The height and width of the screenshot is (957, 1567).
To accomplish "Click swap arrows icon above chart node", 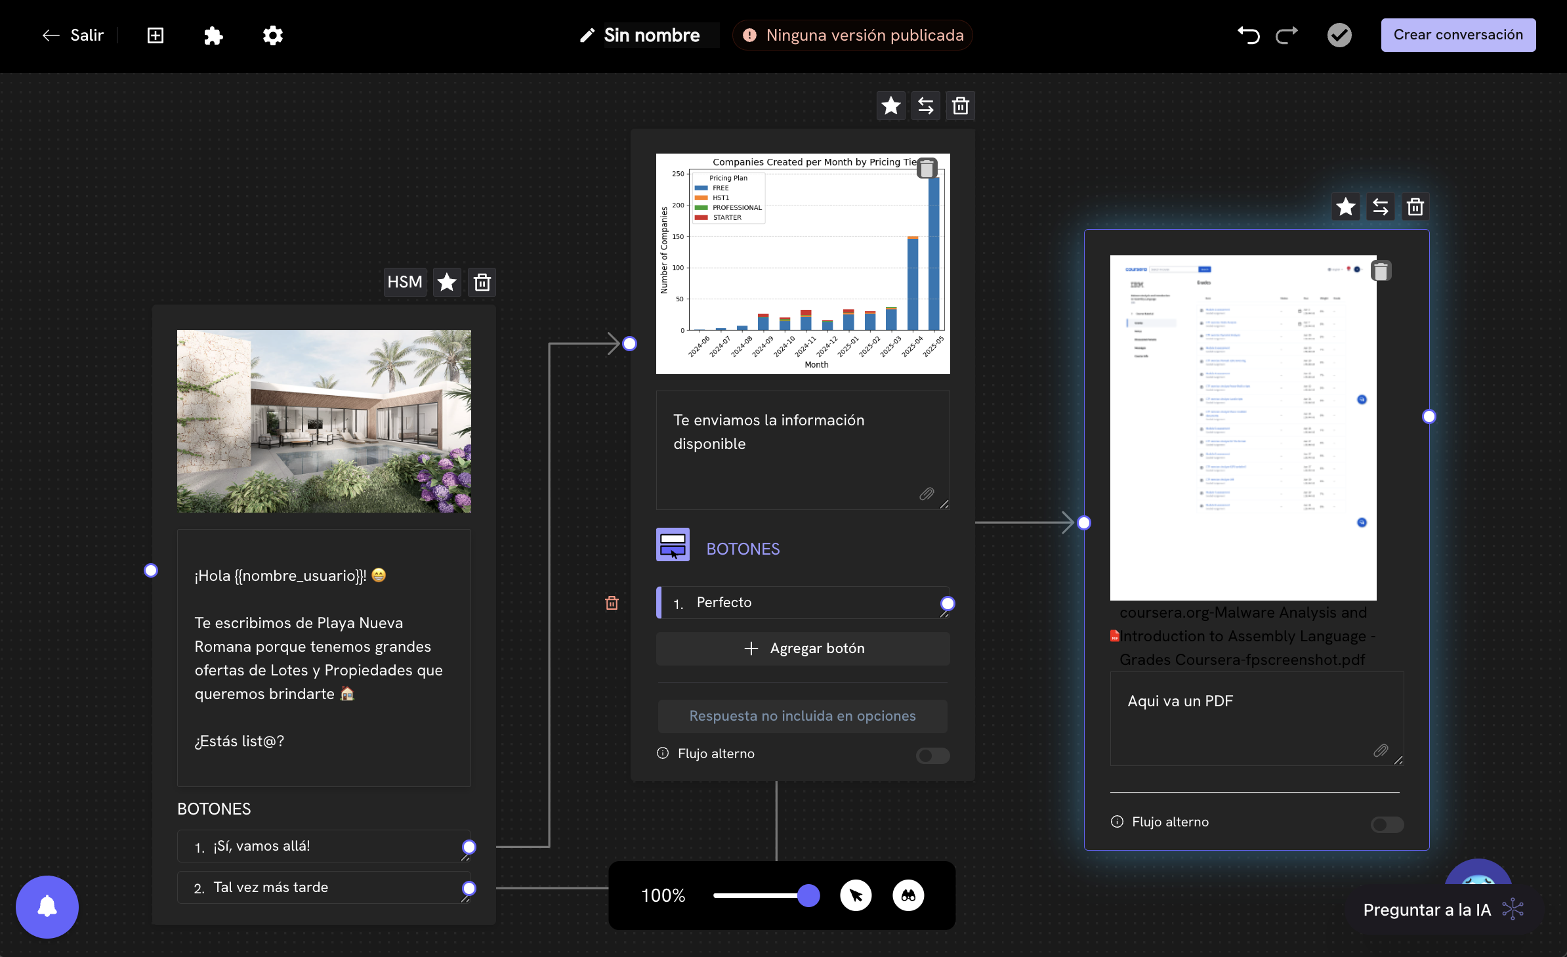I will coord(926,106).
